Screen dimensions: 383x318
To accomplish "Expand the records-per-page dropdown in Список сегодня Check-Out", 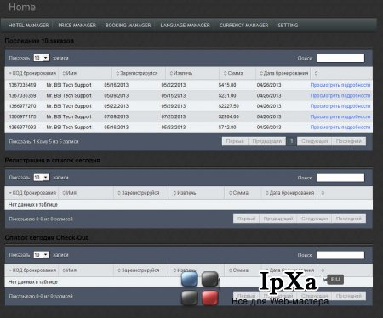I will pos(41,255).
